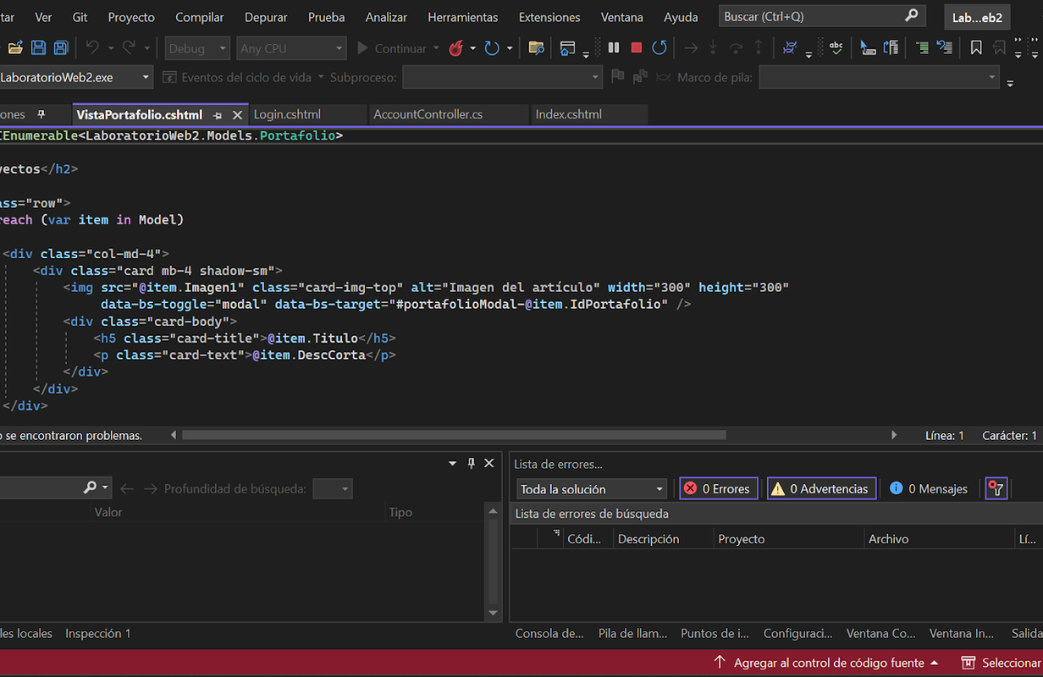This screenshot has height=677, width=1043.
Task: Toggle the error list funnel filter
Action: (x=996, y=488)
